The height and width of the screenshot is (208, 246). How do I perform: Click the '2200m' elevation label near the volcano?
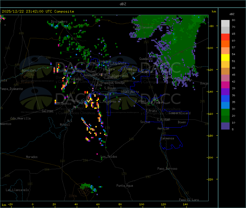point(73,196)
